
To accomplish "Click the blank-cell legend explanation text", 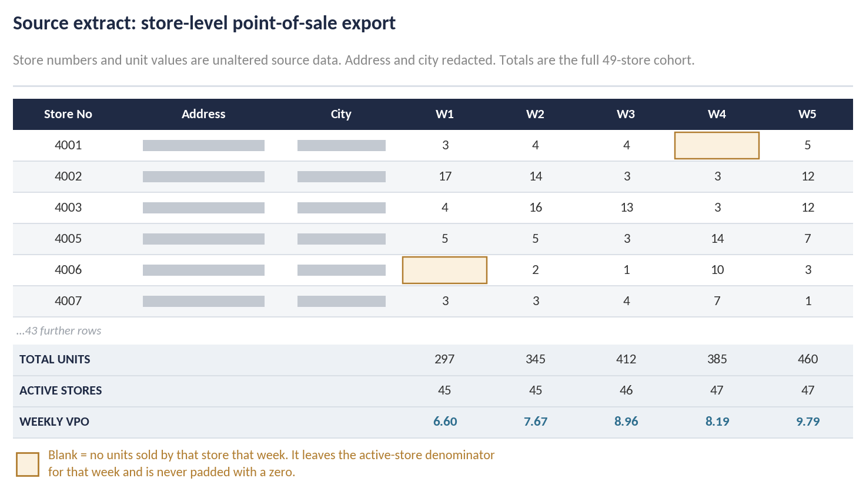I will [271, 463].
